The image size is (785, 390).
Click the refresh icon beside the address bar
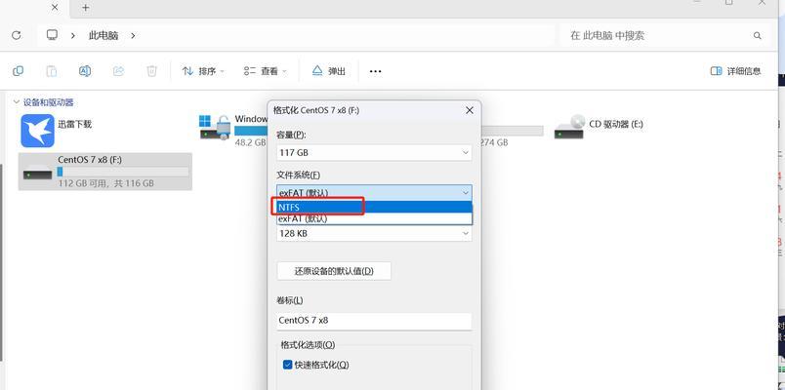16,35
